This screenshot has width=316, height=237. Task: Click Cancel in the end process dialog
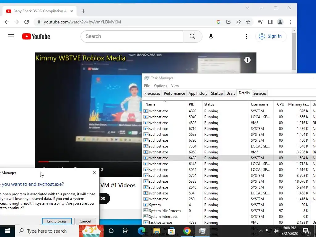click(85, 221)
